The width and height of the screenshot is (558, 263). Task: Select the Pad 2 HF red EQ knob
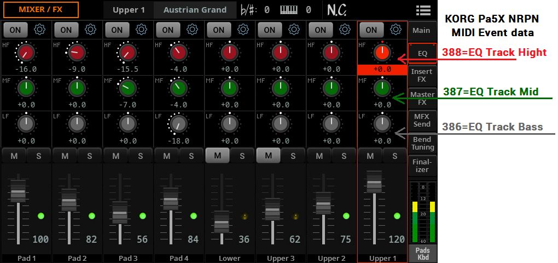coord(77,53)
